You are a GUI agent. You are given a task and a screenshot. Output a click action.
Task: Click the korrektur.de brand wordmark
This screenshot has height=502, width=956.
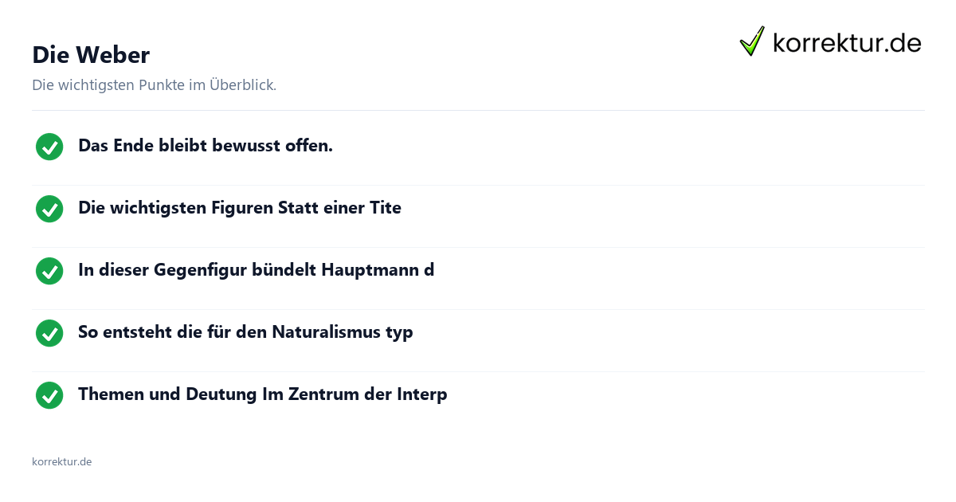point(847,43)
